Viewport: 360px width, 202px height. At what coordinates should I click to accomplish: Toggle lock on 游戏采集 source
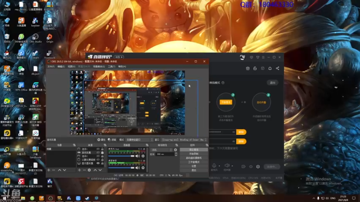102,153
